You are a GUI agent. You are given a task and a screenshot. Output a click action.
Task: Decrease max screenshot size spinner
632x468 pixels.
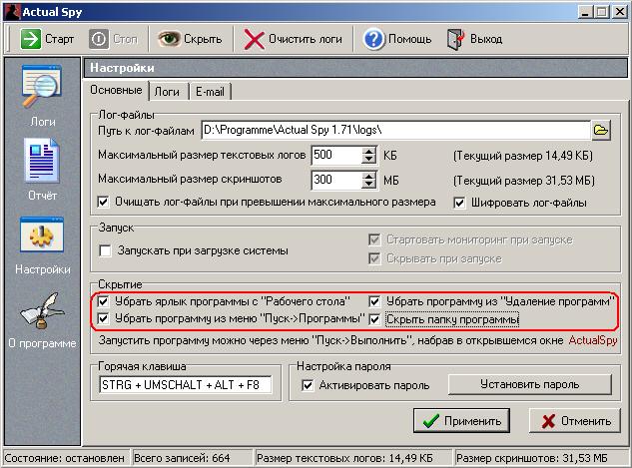pos(368,185)
